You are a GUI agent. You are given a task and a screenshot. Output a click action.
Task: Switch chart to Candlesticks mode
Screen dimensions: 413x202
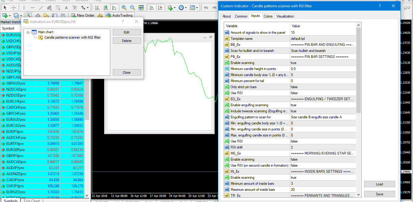pyautogui.click(x=106, y=8)
